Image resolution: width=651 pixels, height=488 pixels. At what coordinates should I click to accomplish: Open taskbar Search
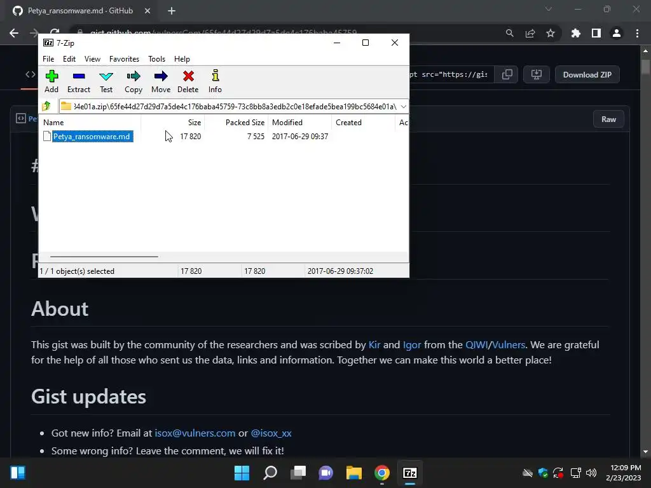point(270,473)
